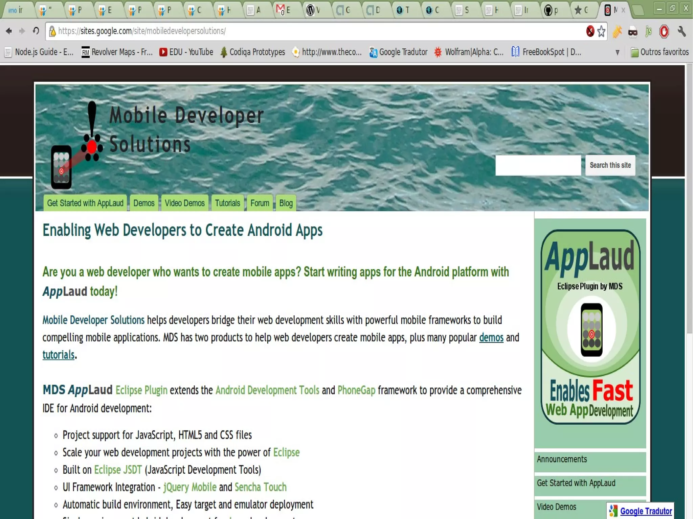Click the masked-face incognito extension icon
The image size is (693, 519).
(x=632, y=32)
